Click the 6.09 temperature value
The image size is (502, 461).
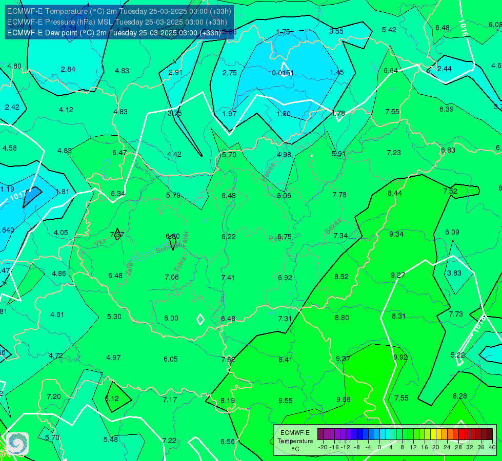tap(452, 232)
